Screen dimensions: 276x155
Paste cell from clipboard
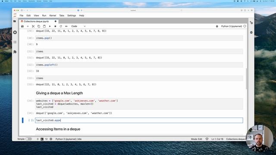44,26
